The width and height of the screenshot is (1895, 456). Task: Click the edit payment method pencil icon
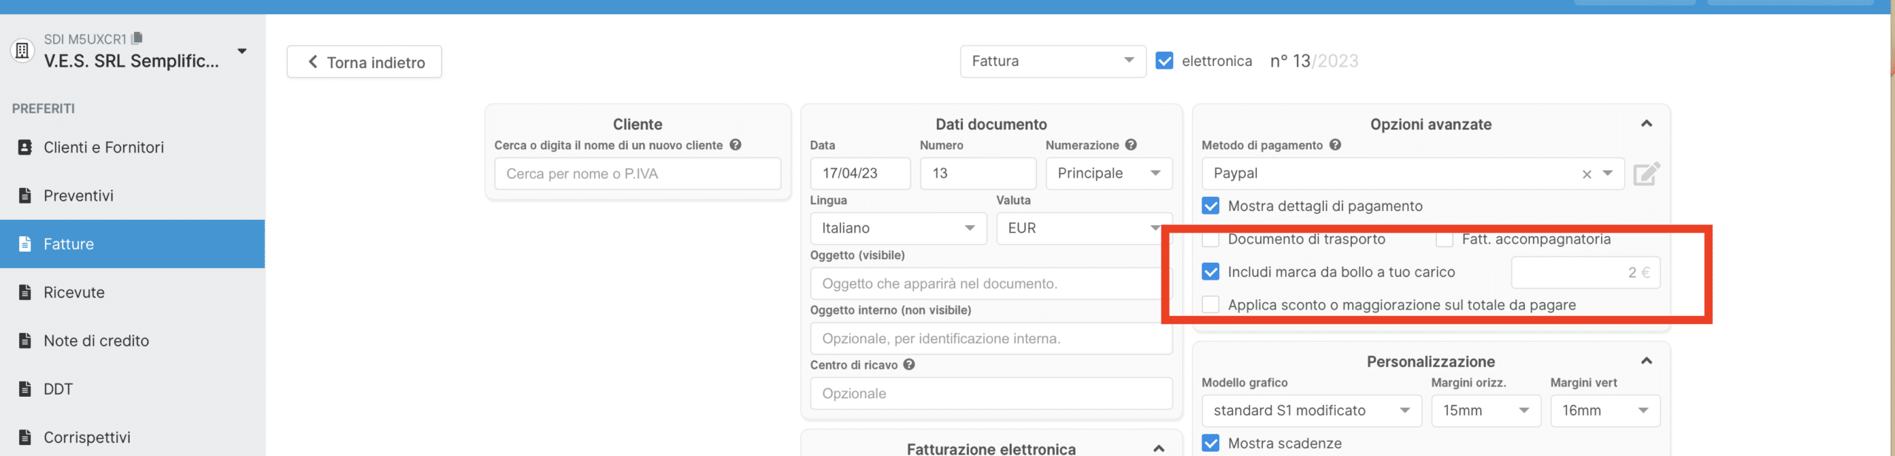[1646, 174]
